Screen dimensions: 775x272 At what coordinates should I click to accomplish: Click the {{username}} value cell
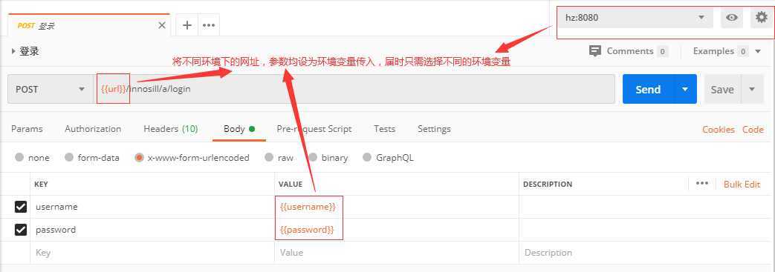click(x=396, y=207)
